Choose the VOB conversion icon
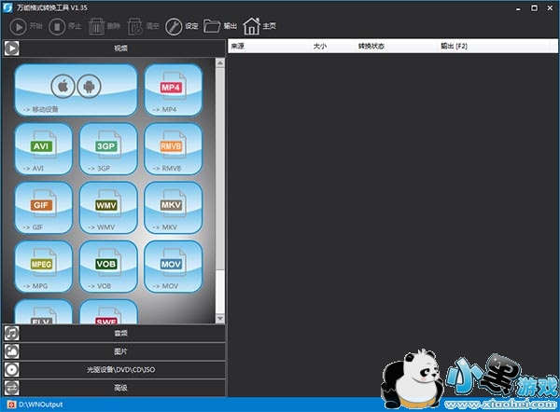The width and height of the screenshot is (560, 412). pos(108,268)
